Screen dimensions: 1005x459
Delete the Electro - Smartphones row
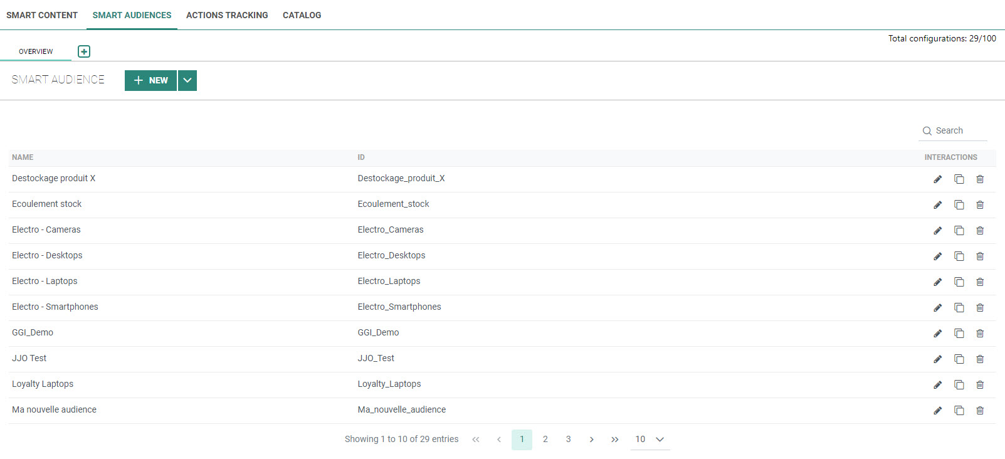click(980, 308)
